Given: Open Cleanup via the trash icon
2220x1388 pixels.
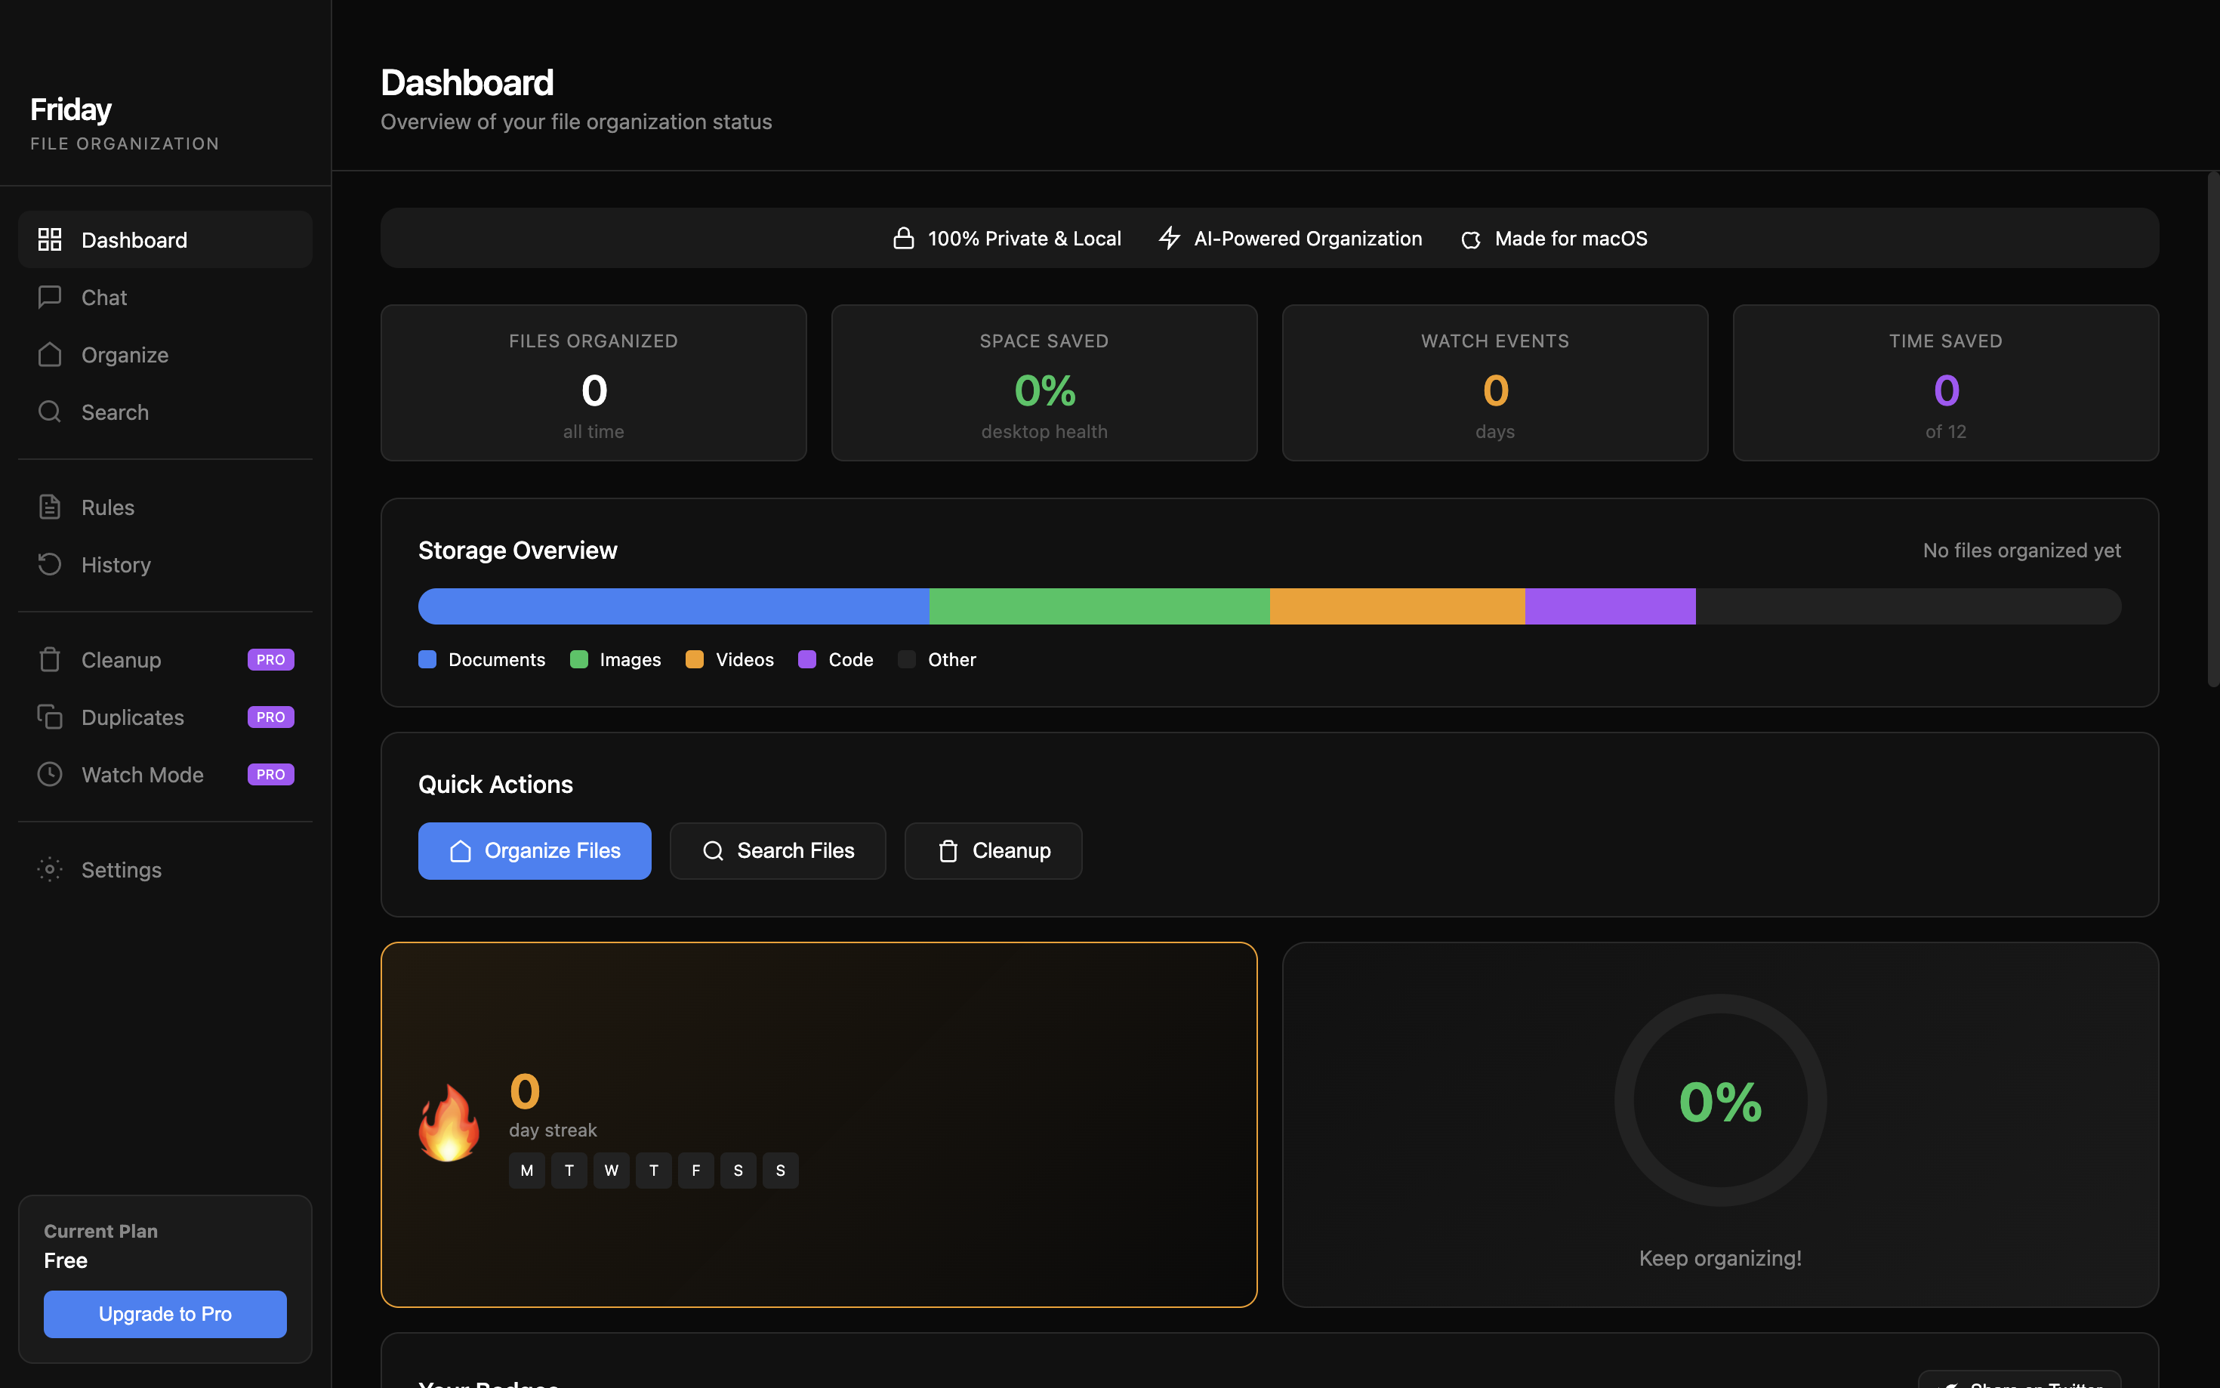Looking at the screenshot, I should point(50,659).
